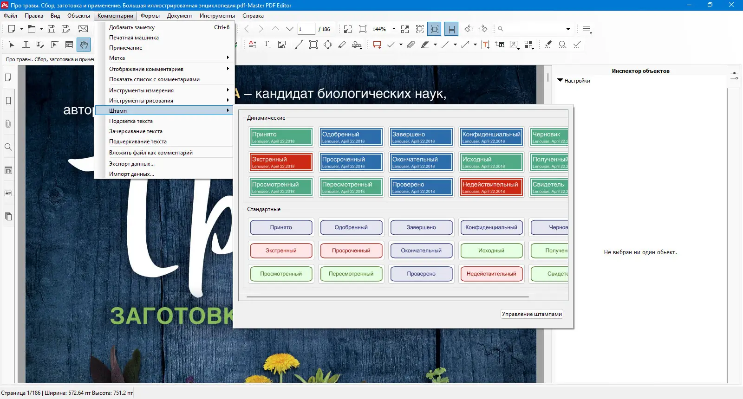Click the Add Sticky Note icon
This screenshot has height=399, width=743.
coord(377,45)
